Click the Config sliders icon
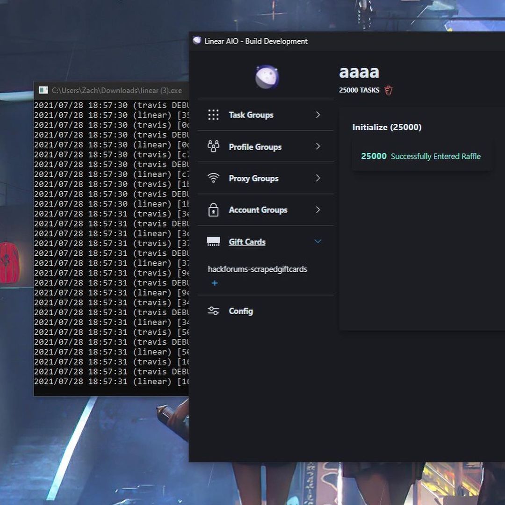The height and width of the screenshot is (505, 505). pos(213,311)
